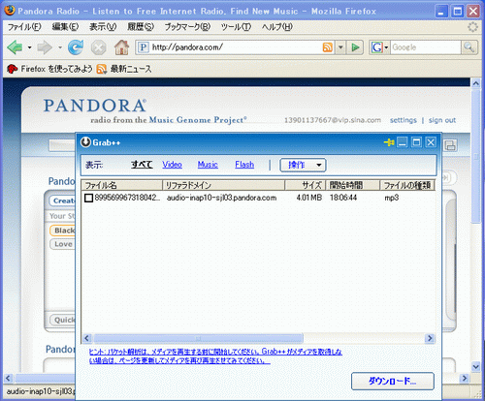The width and height of the screenshot is (485, 401).
Task: Click the orange RSS feed icon in address bar
Action: tap(328, 47)
